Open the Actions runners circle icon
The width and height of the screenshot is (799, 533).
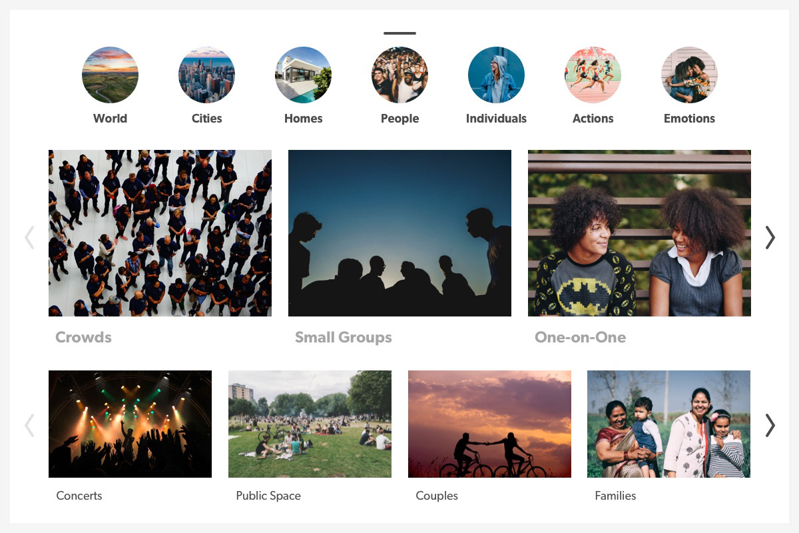(593, 75)
